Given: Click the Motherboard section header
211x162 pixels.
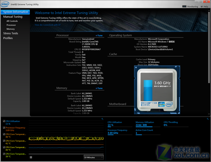Looking at the screenshot, I should click(x=118, y=104).
